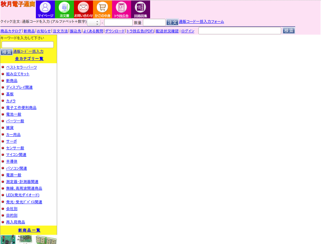Select 基板 category
The width and height of the screenshot is (325, 244).
tap(10, 94)
